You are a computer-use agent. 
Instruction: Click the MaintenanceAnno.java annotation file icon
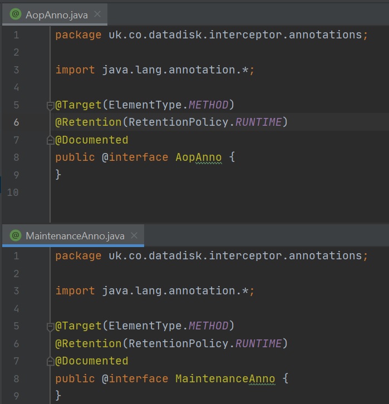[16, 235]
